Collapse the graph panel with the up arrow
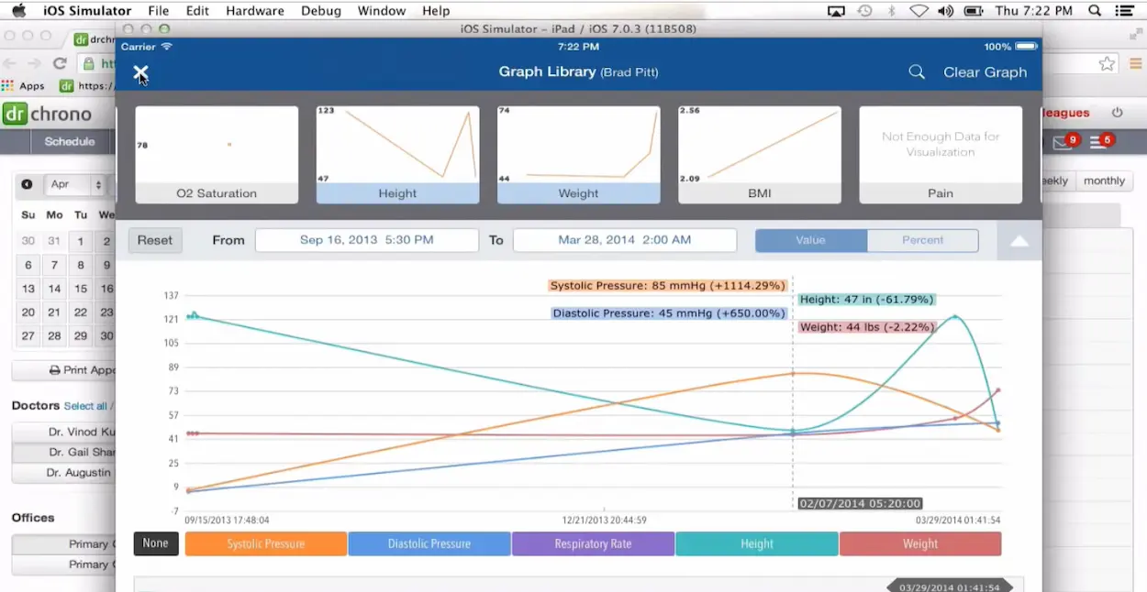The width and height of the screenshot is (1147, 592). tap(1019, 240)
